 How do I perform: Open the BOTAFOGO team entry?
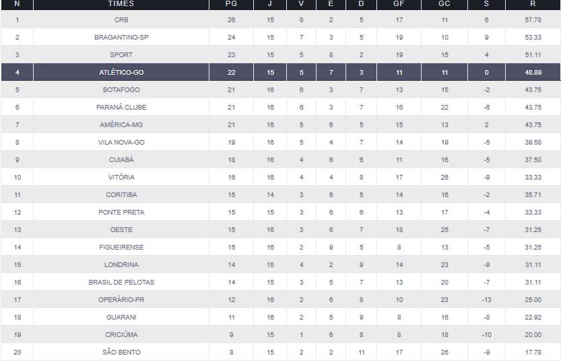tap(121, 89)
